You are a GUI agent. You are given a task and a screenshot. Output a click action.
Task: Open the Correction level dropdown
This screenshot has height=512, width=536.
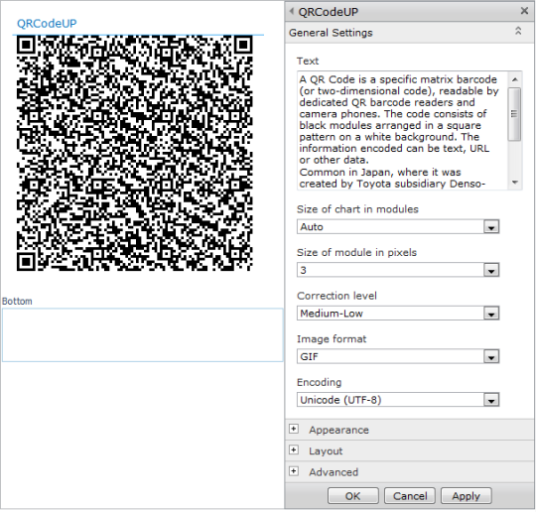(491, 314)
